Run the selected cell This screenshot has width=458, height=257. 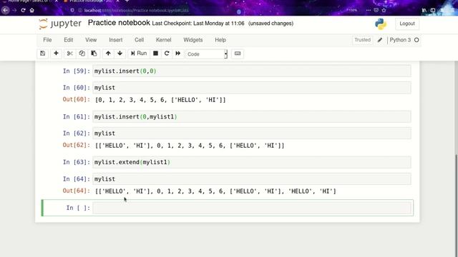(139, 54)
